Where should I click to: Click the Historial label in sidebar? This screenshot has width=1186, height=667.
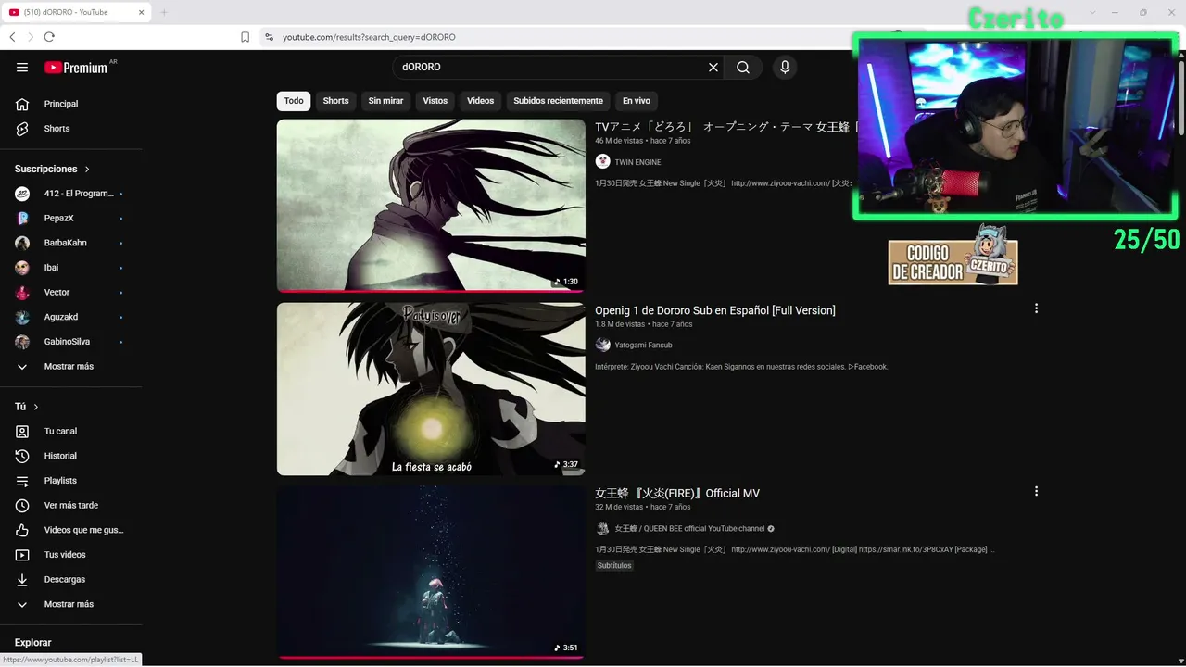tap(60, 456)
